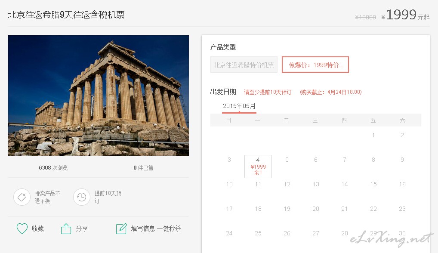Click calendar date 6
The width and height of the screenshot is (438, 253).
point(316,160)
